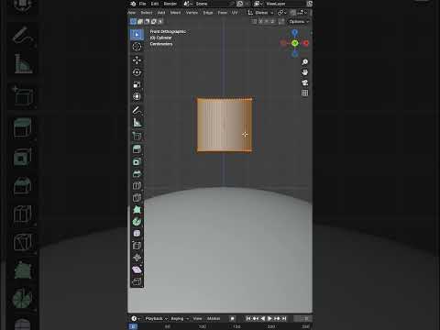The width and height of the screenshot is (440, 330).
Task: Select the Move tool
Action: [x=137, y=60]
